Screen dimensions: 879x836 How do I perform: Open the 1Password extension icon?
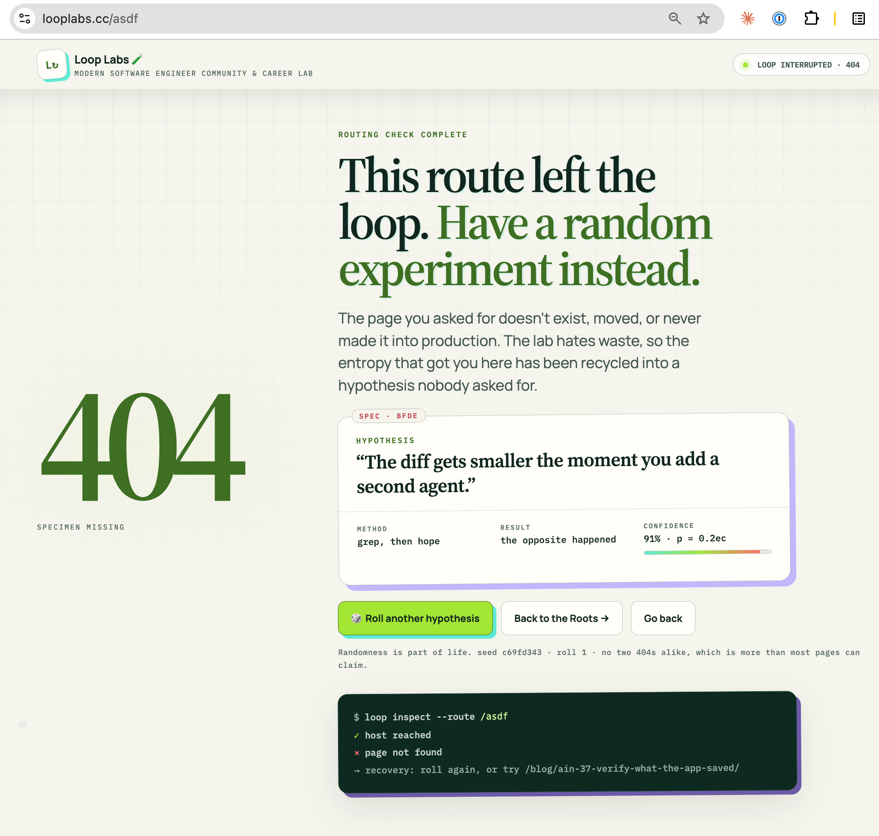[779, 19]
